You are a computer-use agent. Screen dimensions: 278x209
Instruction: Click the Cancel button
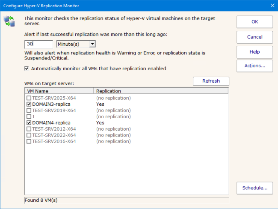[254, 37]
